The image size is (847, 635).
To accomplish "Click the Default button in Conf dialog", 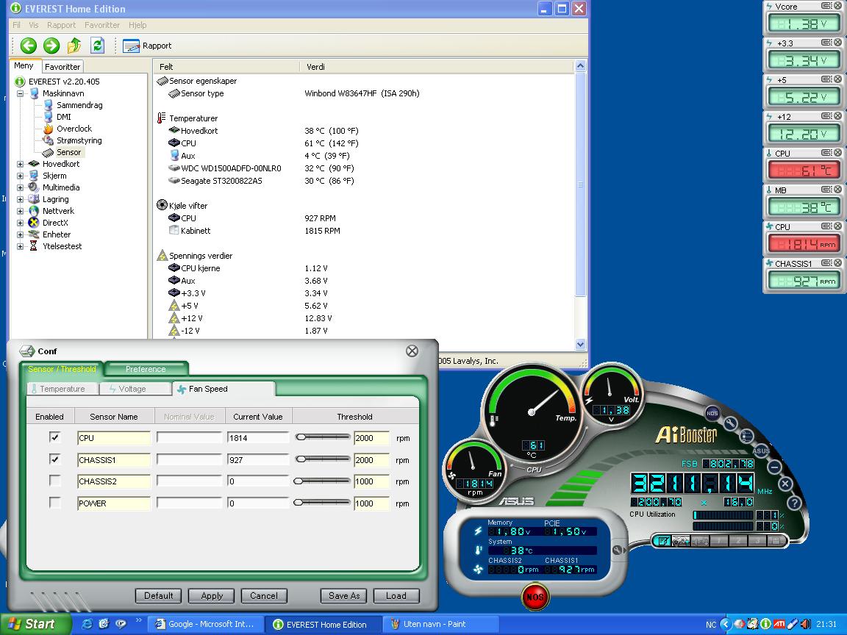I will coord(158,595).
